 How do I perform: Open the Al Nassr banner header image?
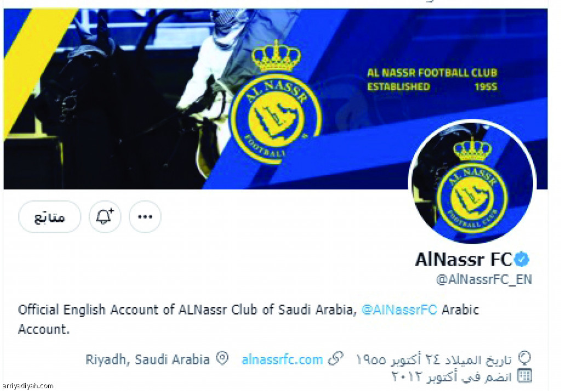click(276, 99)
